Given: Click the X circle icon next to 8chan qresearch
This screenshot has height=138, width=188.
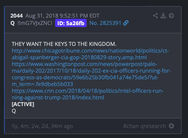Looking at the screenshot, I should 171,126.
